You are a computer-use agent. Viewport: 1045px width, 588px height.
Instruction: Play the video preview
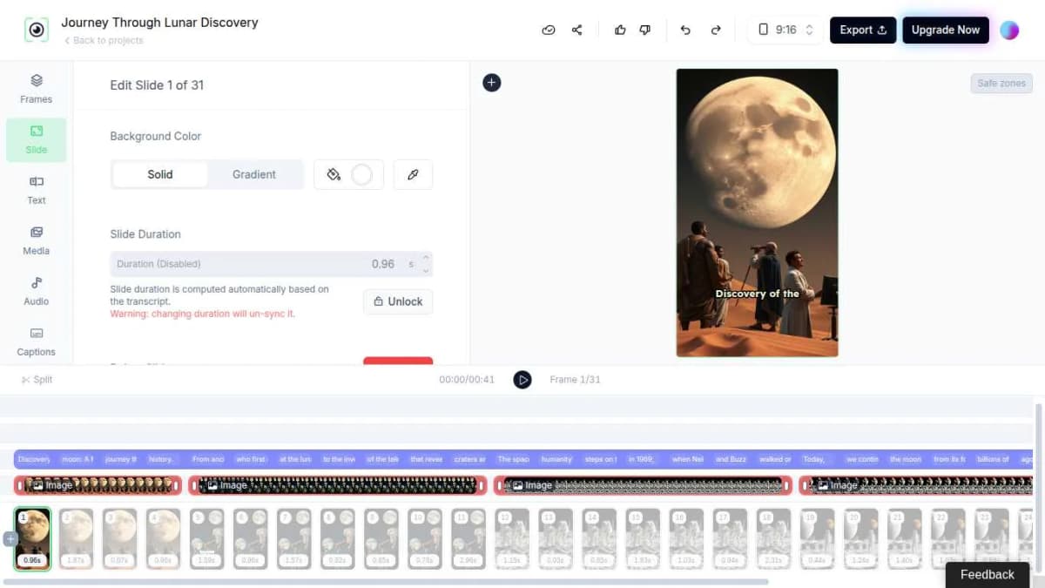(522, 380)
